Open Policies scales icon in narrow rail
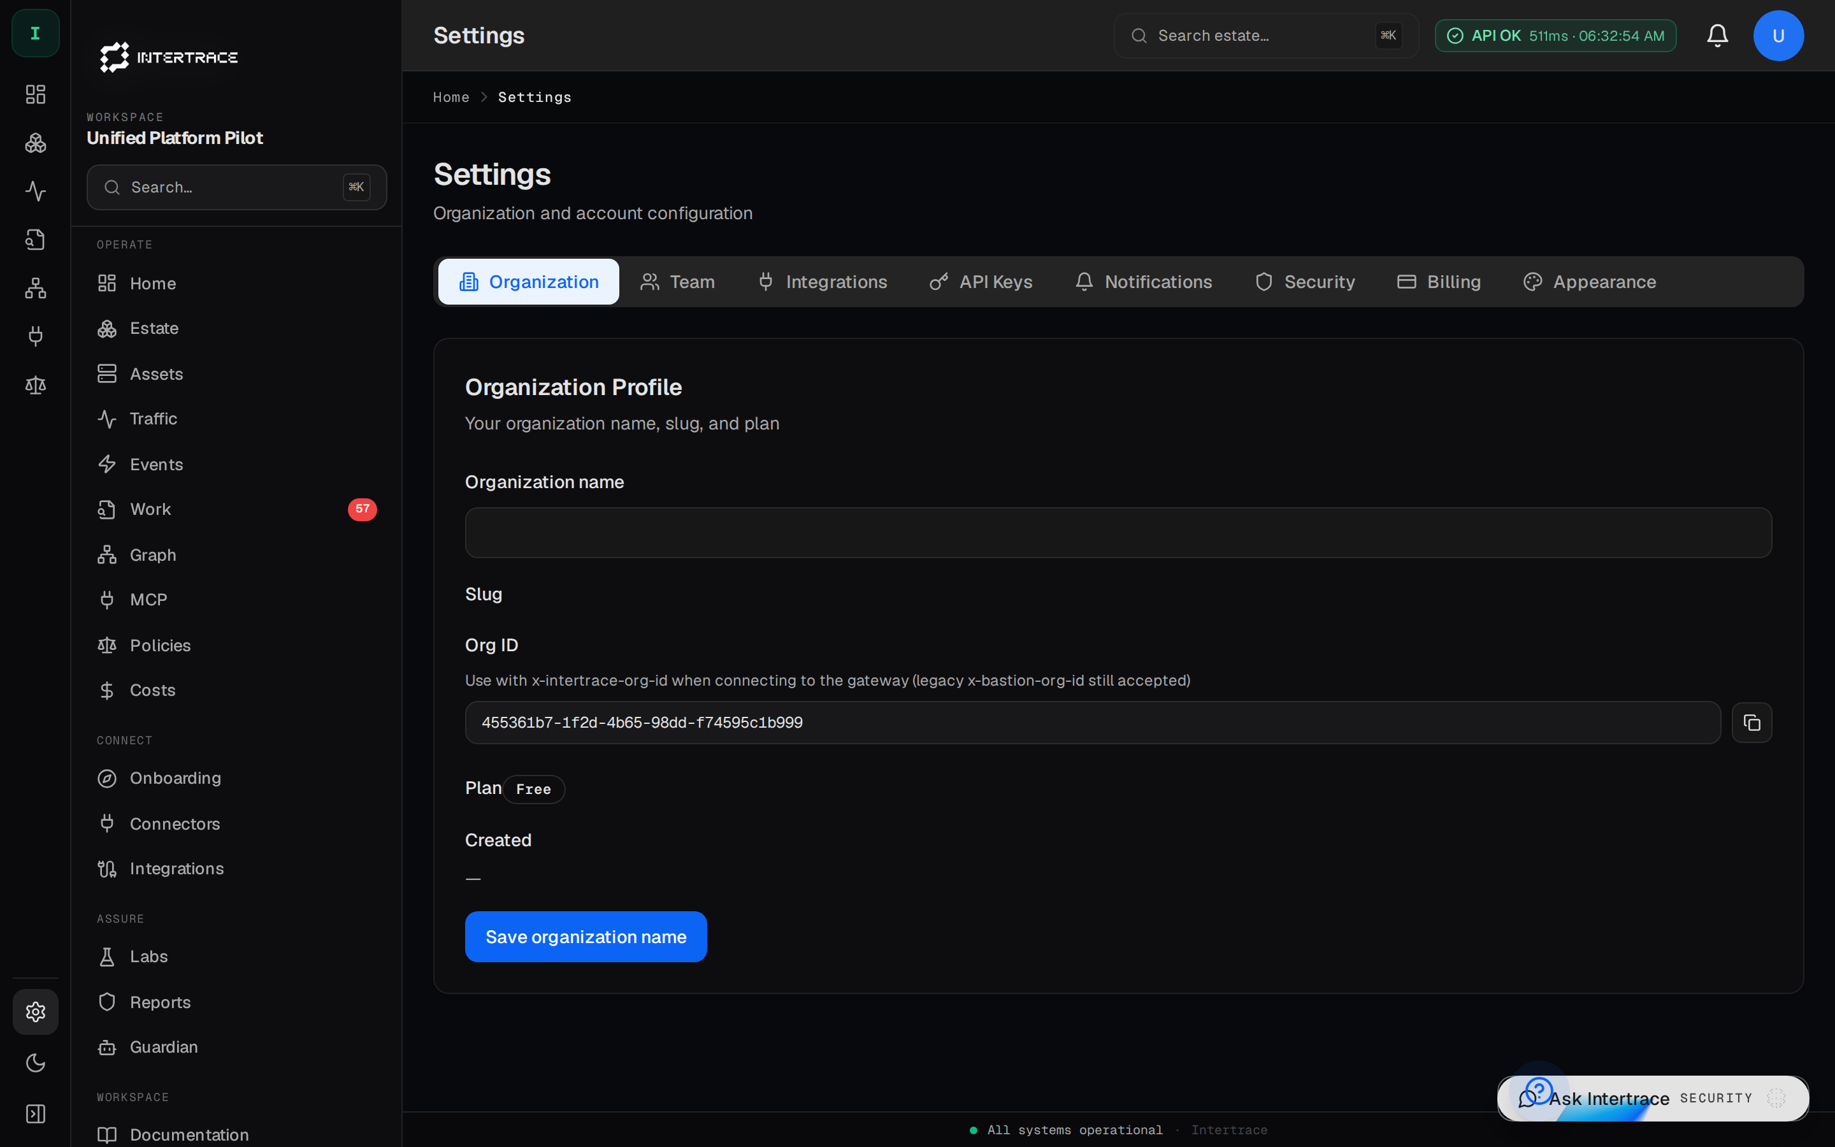Image resolution: width=1835 pixels, height=1147 pixels. (36, 385)
